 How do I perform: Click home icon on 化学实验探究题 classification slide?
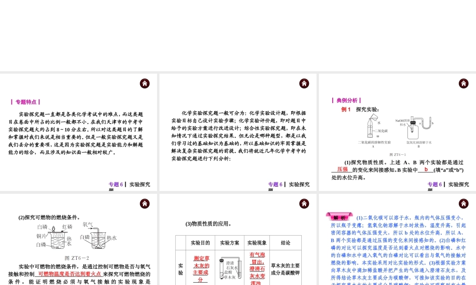304,83
